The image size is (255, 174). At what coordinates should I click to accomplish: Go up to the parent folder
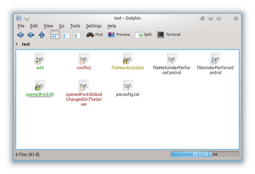42,35
